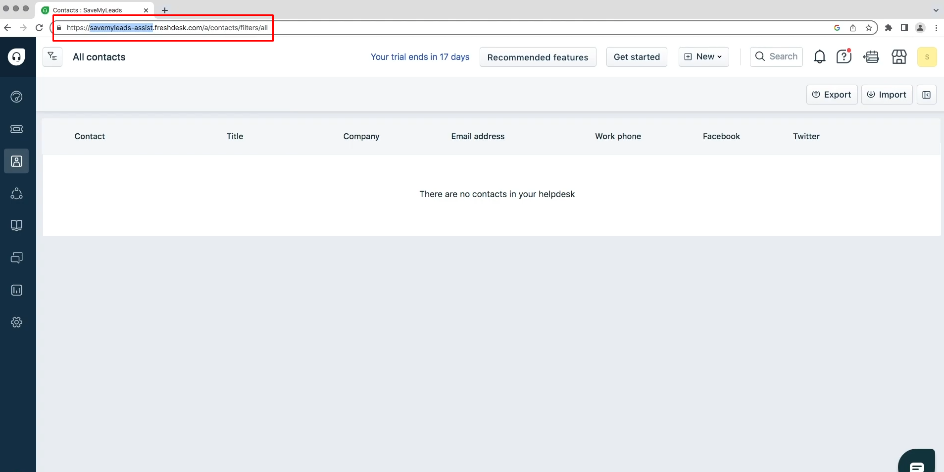Image resolution: width=944 pixels, height=472 pixels.
Task: Click the All contacts heading
Action: click(99, 57)
